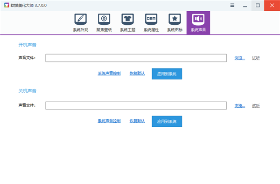Focus the shutdown sound file input field
This screenshot has height=184, width=280.
coord(136,106)
